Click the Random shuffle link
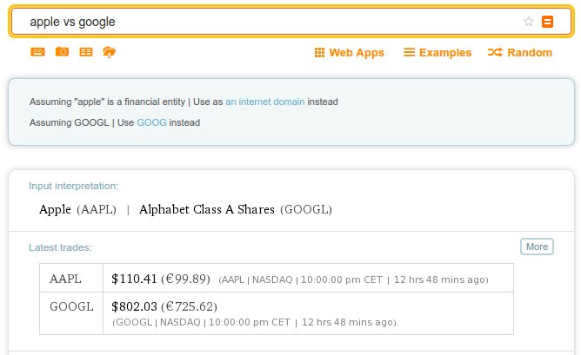This screenshot has width=581, height=355. (x=520, y=52)
